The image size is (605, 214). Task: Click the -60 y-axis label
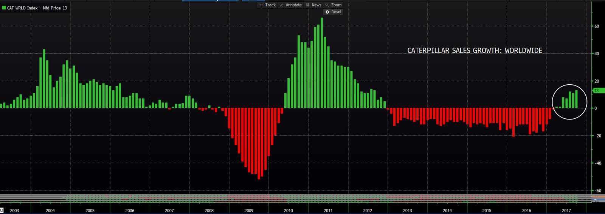(597, 191)
